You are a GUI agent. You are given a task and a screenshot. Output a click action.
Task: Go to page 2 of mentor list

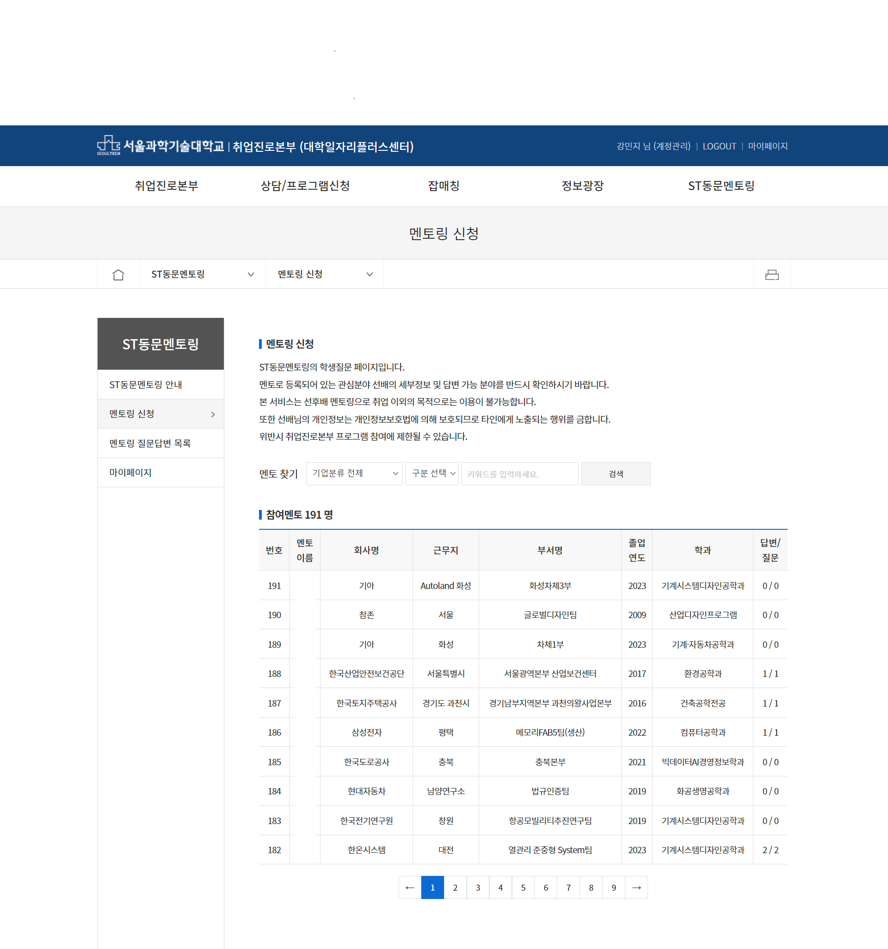455,887
